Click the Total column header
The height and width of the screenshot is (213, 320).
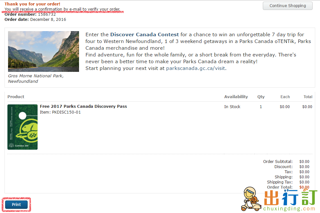[x=308, y=97]
